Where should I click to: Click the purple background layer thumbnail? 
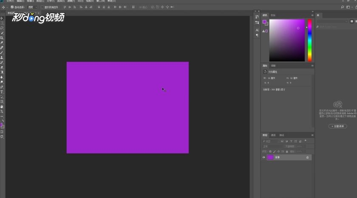[x=270, y=157]
